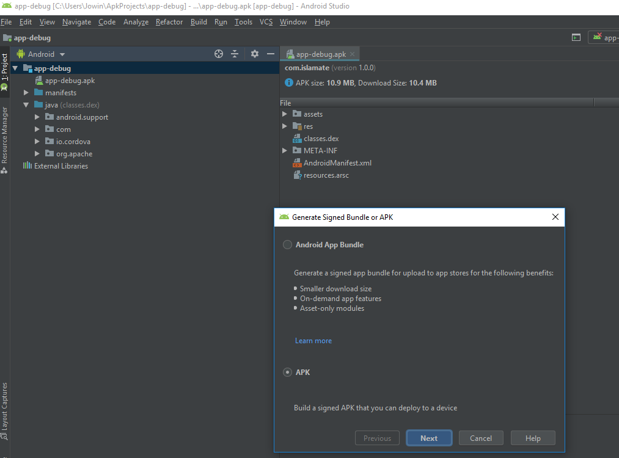Select resources.arsc in the APK file list
Image resolution: width=619 pixels, height=458 pixels.
pos(326,175)
